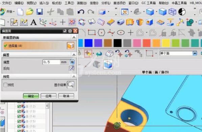This screenshot has width=202, height=132.
Task: Click the tube cylinder feature icon
Action: coord(120,22)
